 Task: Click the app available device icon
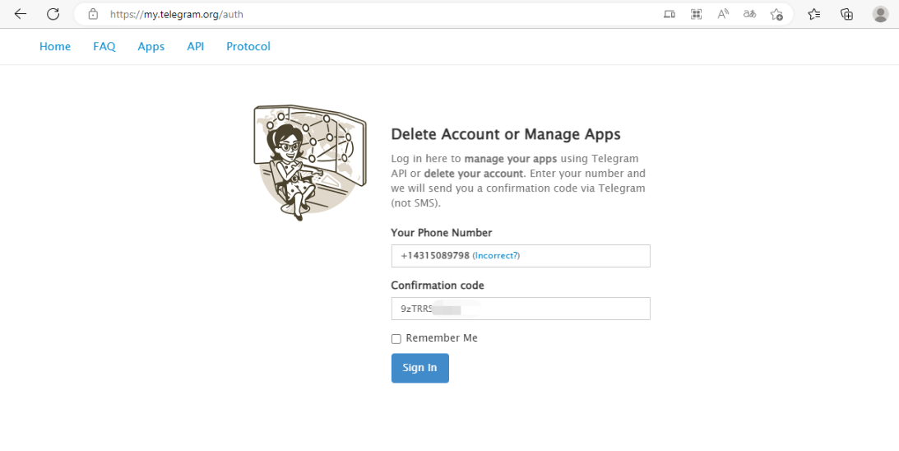669,14
